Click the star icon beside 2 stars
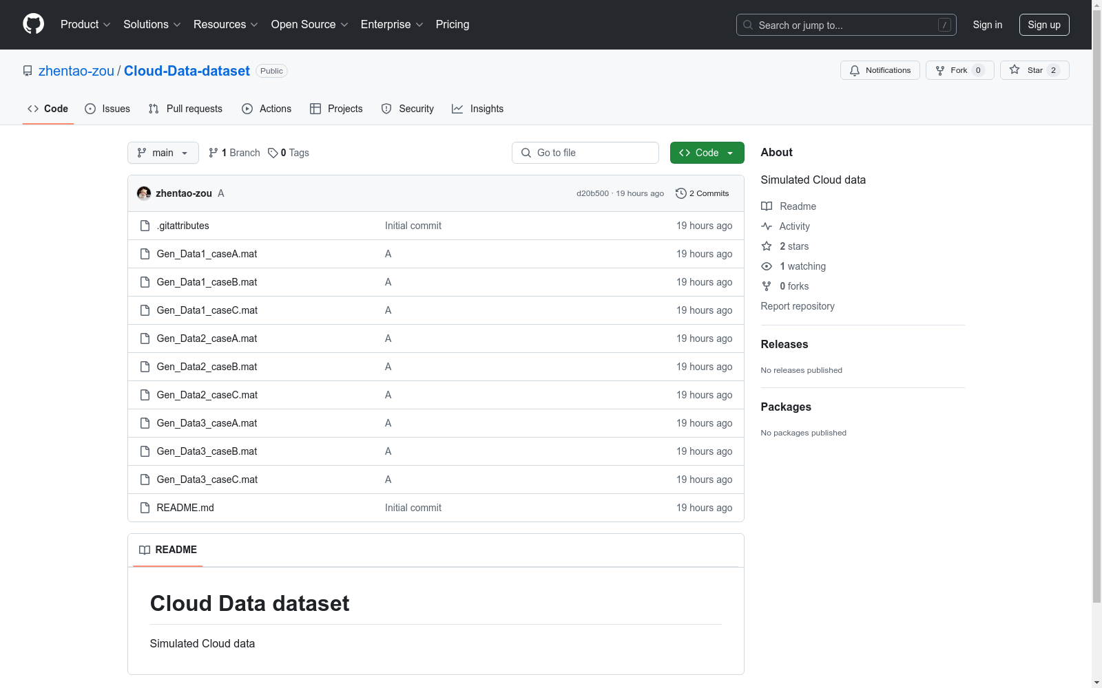 767,246
